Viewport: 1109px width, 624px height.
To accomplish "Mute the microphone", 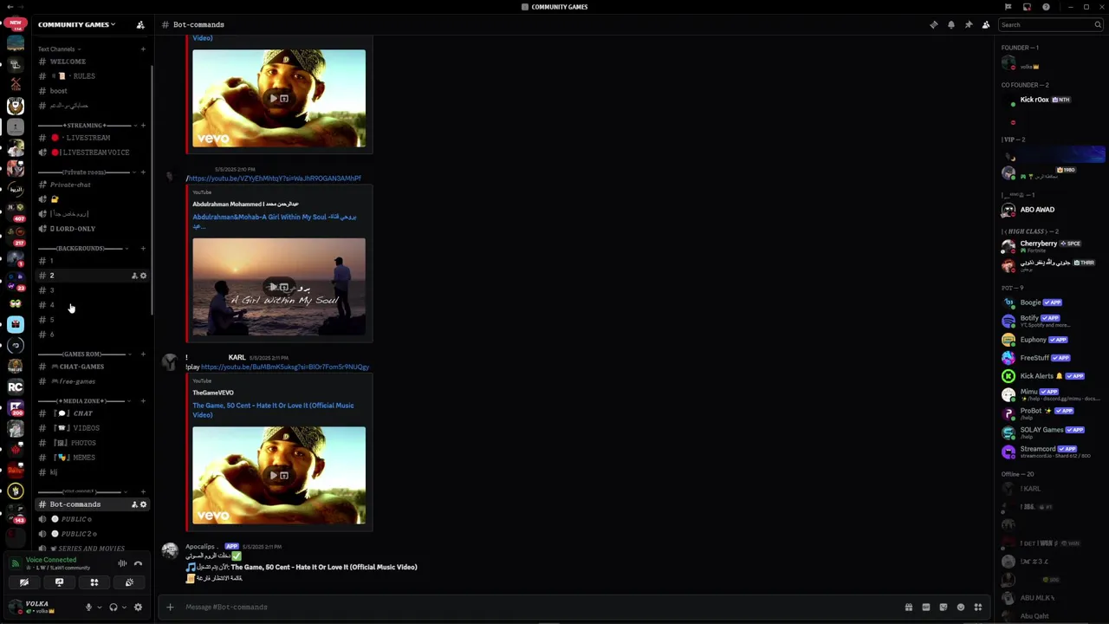I will 88,608.
